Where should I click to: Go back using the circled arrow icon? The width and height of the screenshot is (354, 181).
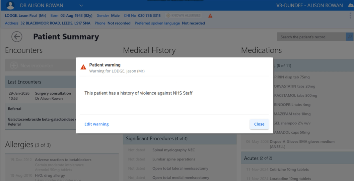17,37
